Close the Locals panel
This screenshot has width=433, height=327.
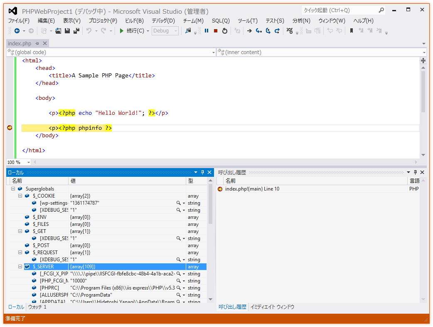(x=209, y=172)
